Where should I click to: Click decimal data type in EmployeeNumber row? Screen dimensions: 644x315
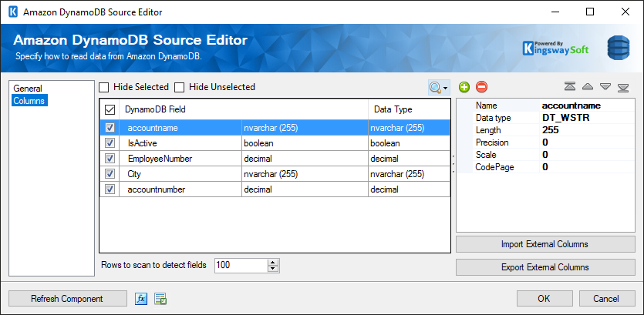pos(409,159)
